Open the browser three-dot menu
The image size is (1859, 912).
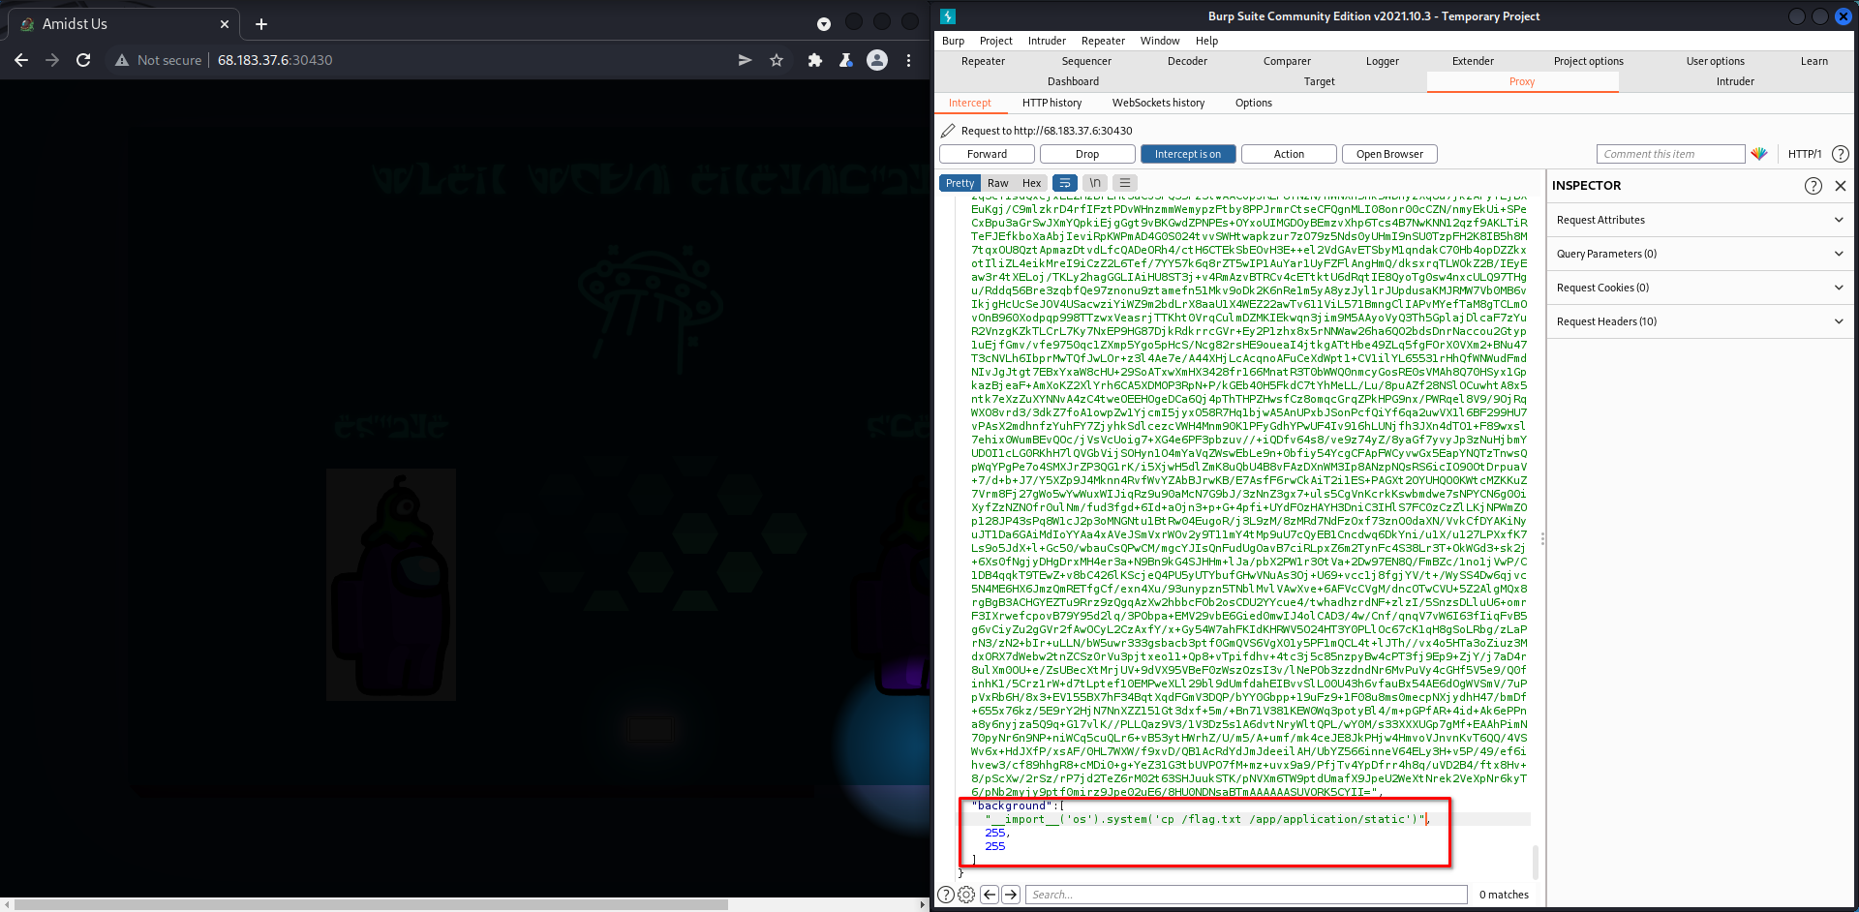908,60
